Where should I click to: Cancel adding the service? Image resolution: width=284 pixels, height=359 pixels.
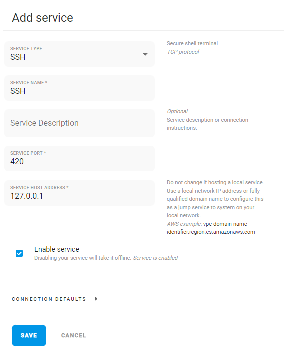coord(74,335)
